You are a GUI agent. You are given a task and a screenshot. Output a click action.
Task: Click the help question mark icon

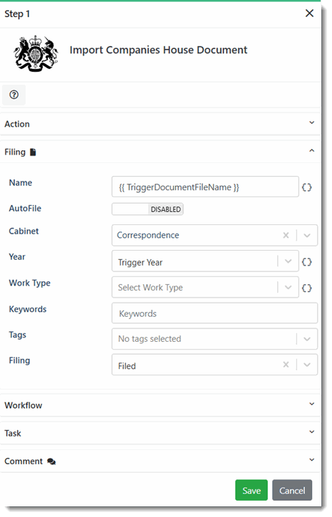(x=14, y=95)
